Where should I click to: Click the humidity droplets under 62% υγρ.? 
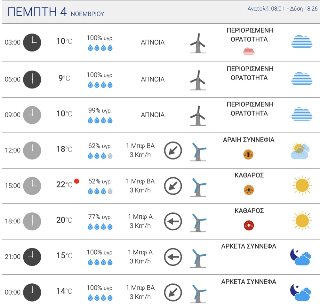(100, 156)
